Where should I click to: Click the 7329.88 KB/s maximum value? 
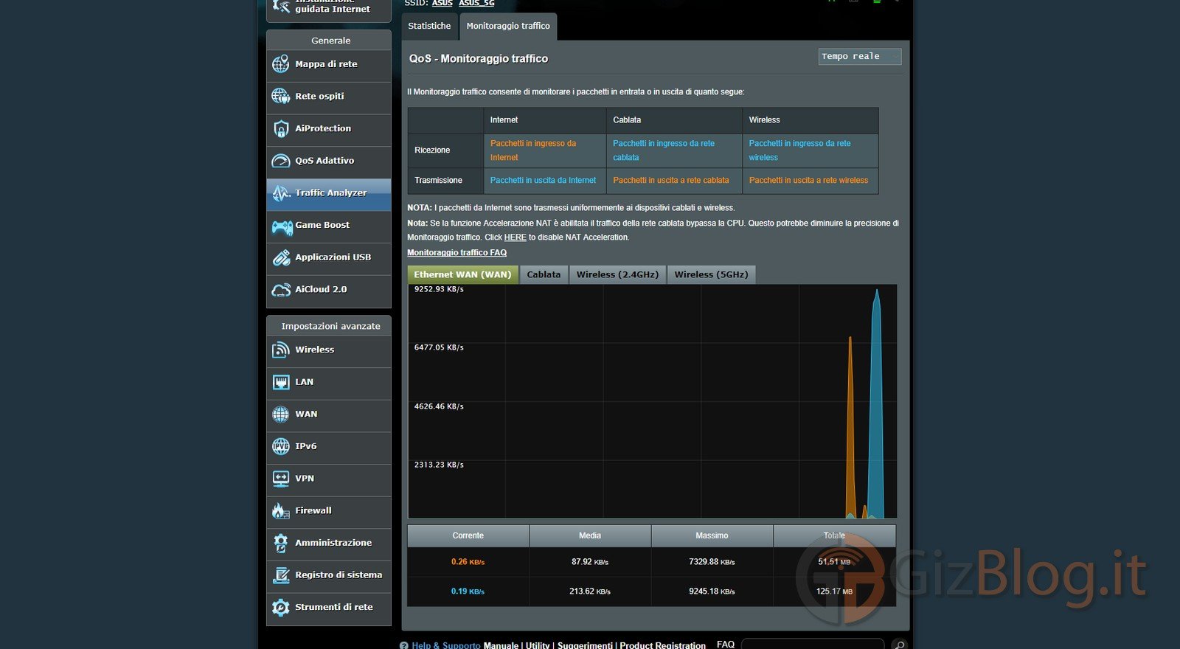tap(712, 562)
